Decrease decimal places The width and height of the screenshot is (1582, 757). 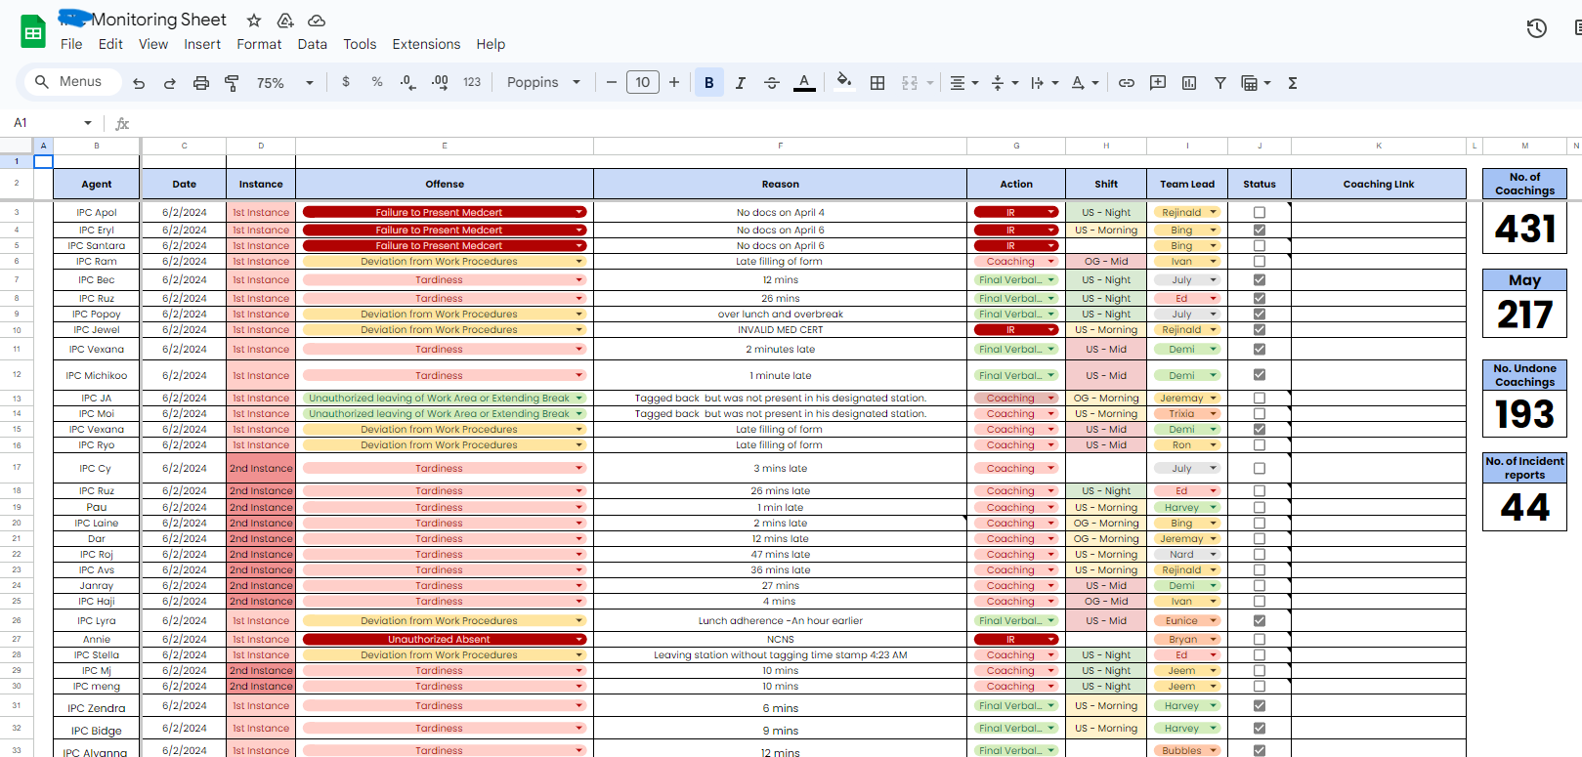tap(408, 82)
